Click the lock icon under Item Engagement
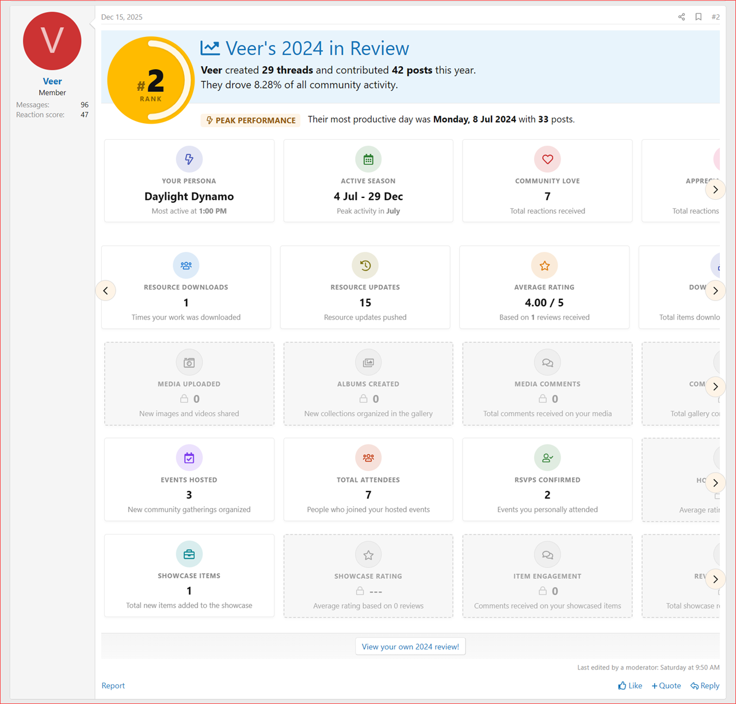The width and height of the screenshot is (736, 704). (x=543, y=591)
